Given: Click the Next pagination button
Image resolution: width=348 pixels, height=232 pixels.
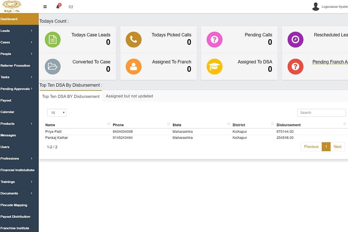Looking at the screenshot, I should pyautogui.click(x=337, y=147).
